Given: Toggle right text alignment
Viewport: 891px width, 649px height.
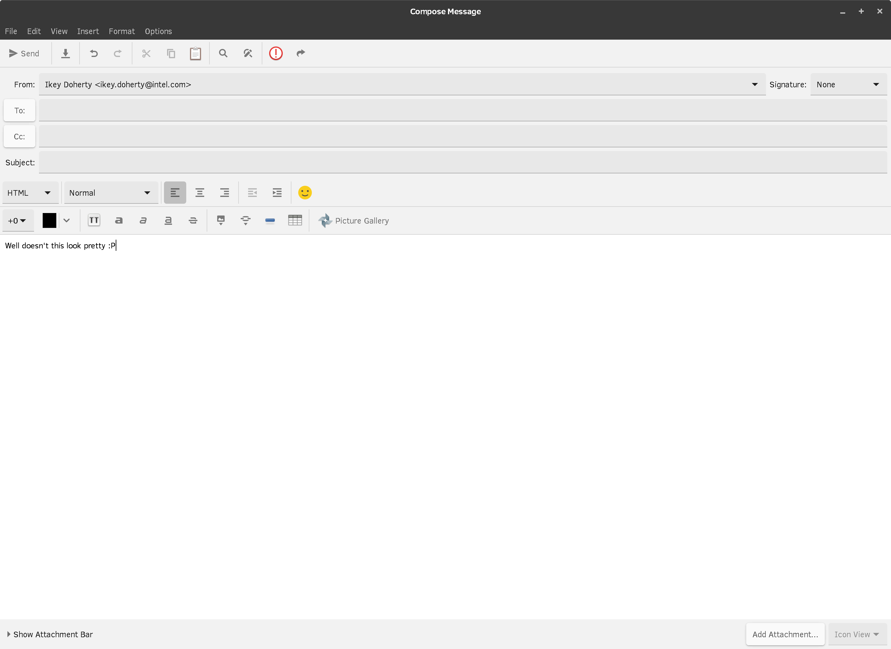Looking at the screenshot, I should coord(224,193).
